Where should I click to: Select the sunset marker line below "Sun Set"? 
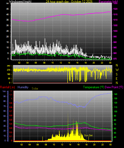[x=89, y=139]
